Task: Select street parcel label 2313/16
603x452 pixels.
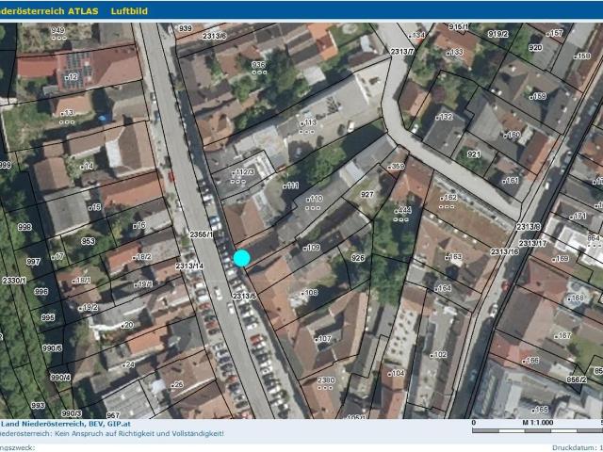Action: point(505,251)
